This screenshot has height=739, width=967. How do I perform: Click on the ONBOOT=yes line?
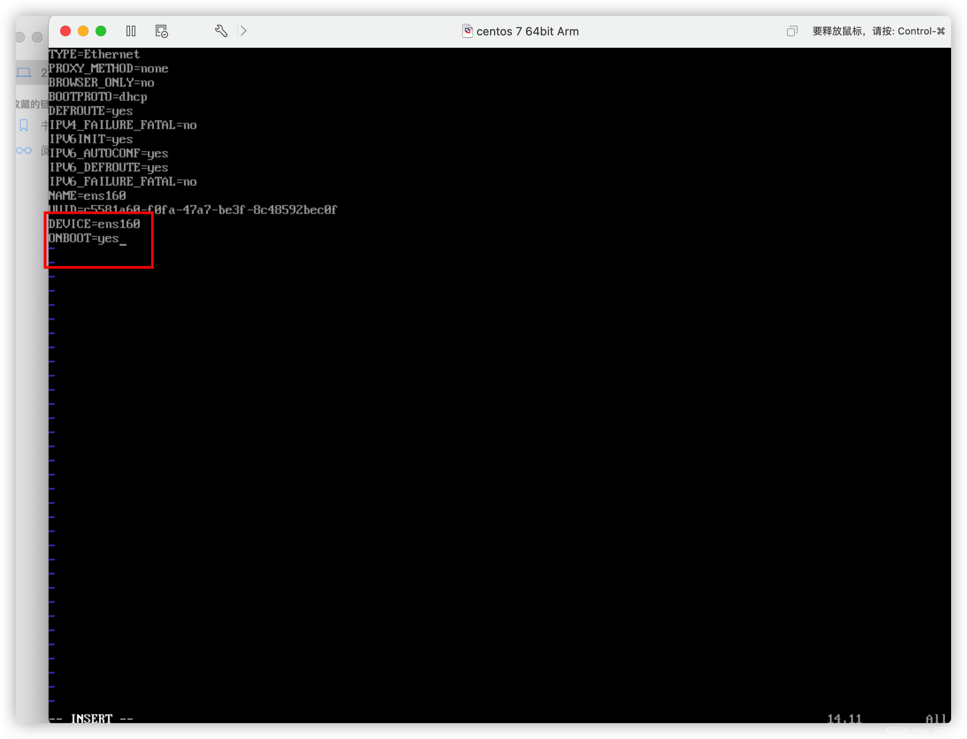pos(84,238)
